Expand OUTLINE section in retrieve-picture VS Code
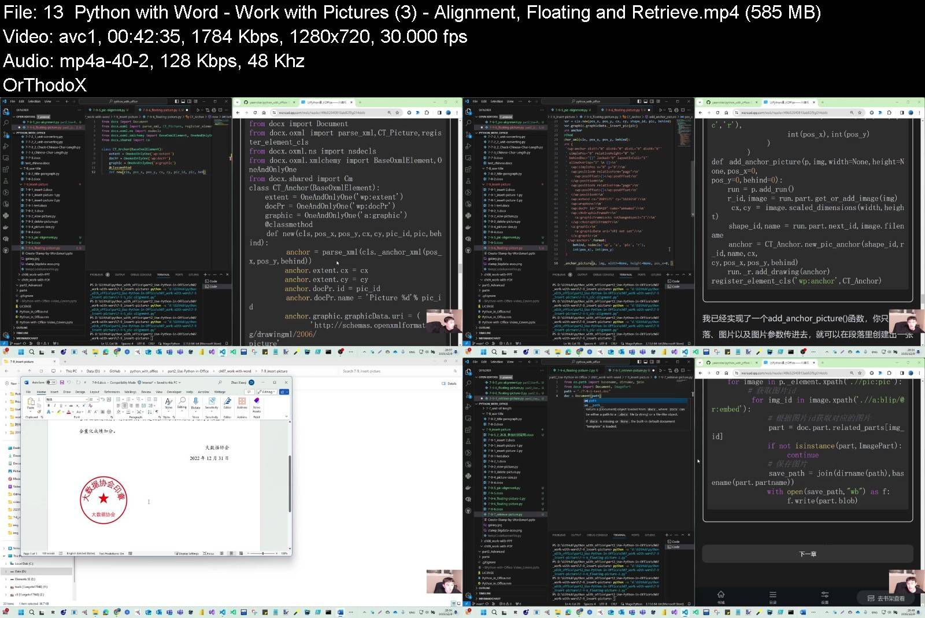The width and height of the screenshot is (925, 618). click(484, 588)
